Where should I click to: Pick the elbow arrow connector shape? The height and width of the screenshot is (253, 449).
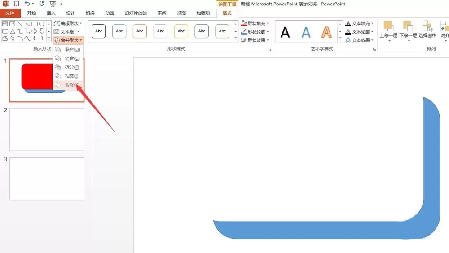(27, 31)
